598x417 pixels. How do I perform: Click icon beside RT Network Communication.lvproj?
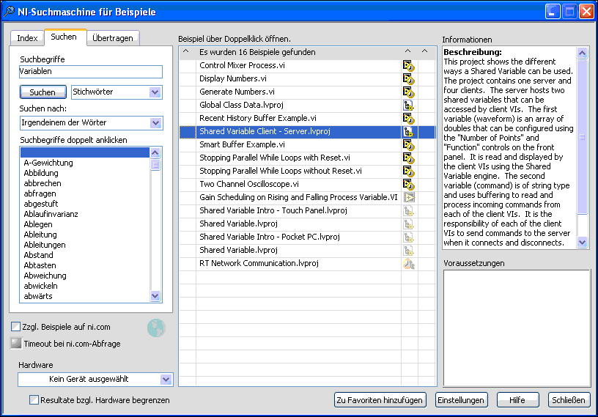[408, 264]
